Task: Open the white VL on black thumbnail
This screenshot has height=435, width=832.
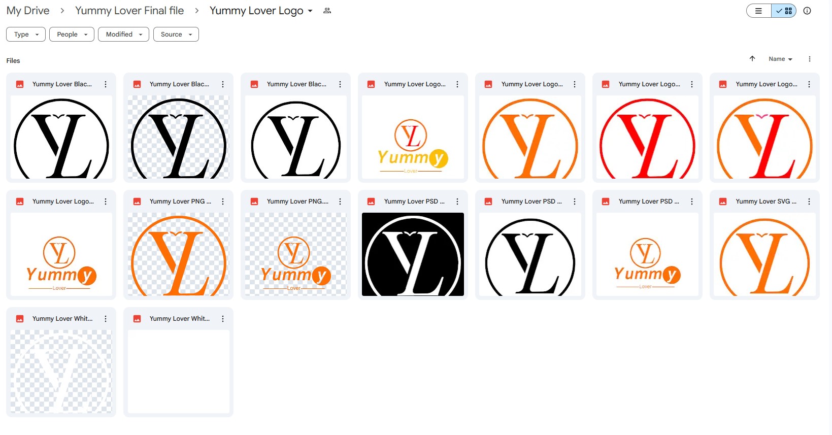Action: pyautogui.click(x=413, y=254)
